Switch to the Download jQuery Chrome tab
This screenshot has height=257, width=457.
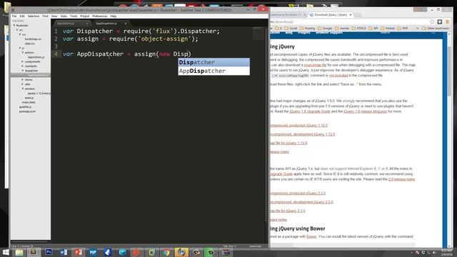coord(331,14)
